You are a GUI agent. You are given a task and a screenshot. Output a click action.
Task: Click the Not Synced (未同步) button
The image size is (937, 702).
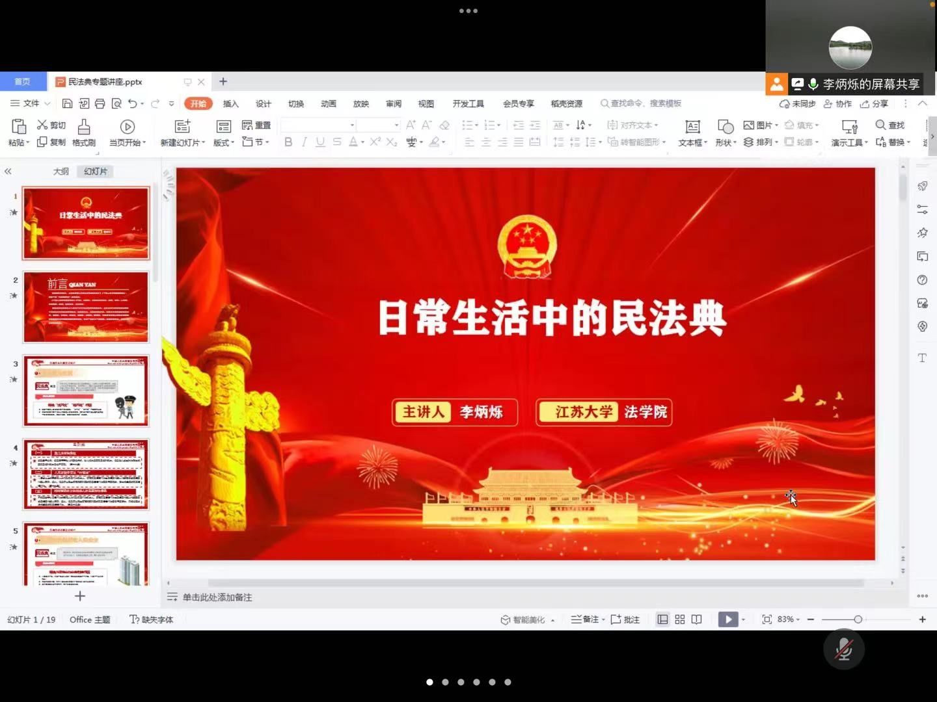pos(797,103)
